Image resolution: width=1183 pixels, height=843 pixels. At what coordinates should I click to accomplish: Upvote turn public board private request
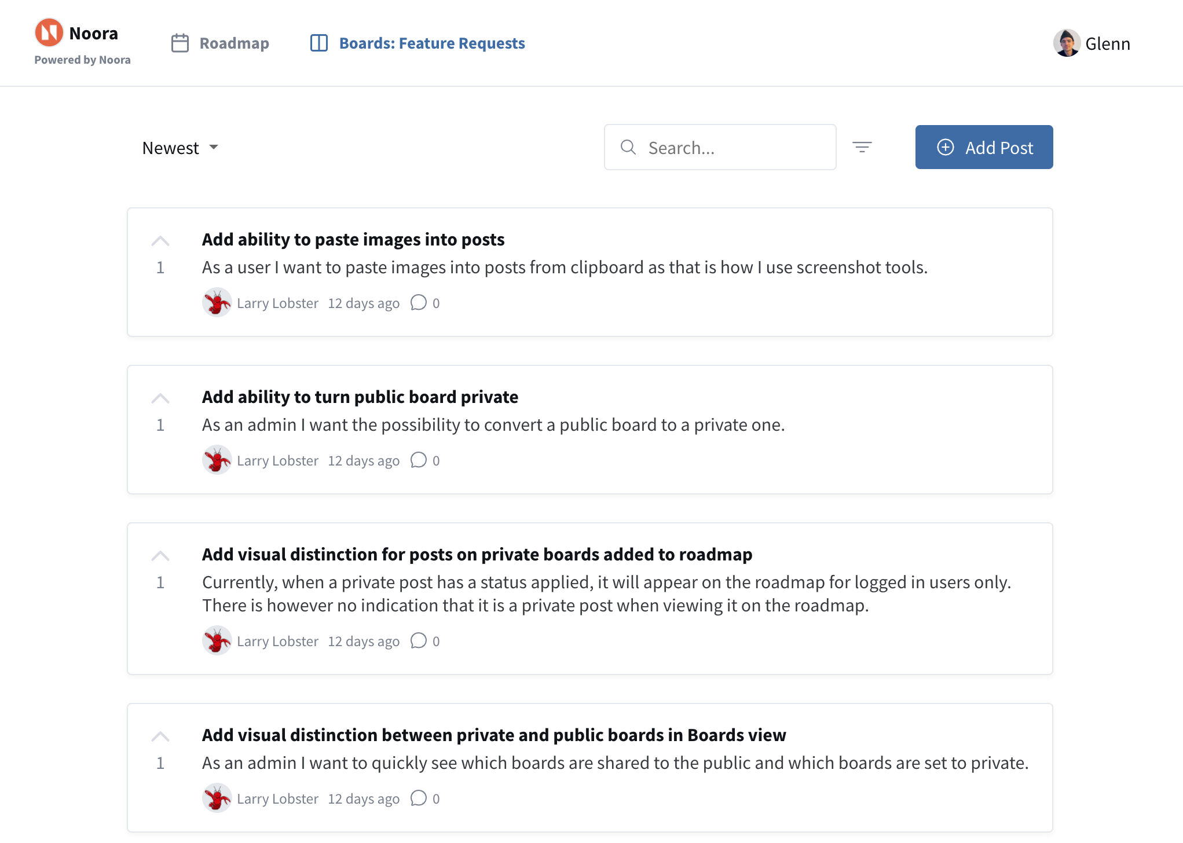coord(160,398)
